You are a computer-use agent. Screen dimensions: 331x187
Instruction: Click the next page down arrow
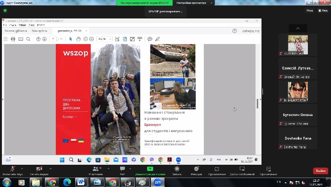[44, 39]
